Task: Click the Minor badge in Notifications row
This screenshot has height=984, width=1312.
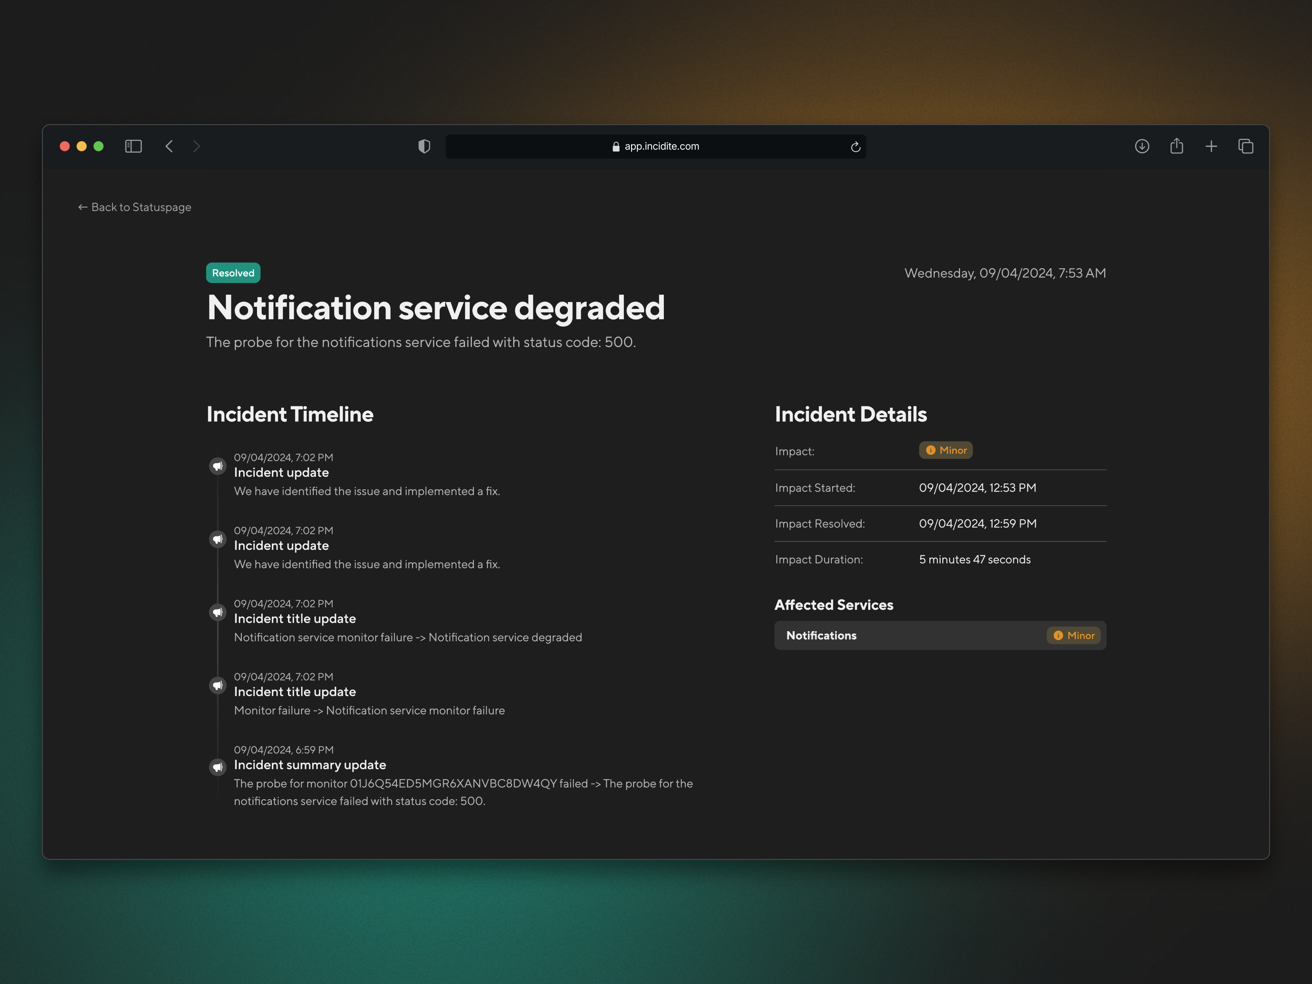Action: point(1074,635)
